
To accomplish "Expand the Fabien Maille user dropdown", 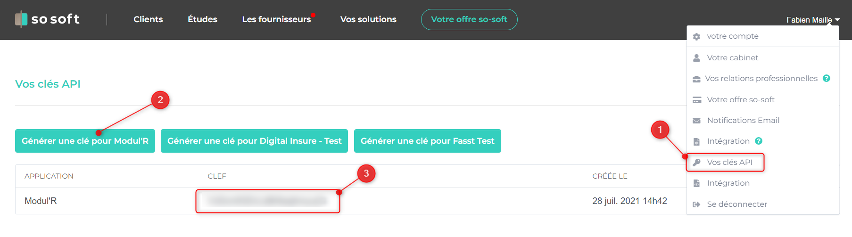I will click(x=813, y=20).
